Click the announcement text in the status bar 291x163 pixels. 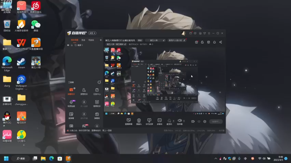tap(91, 130)
